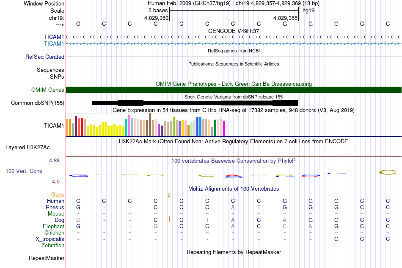Click the 4.88 PhyloP maximum value
The image size is (402, 268).
tap(54, 161)
